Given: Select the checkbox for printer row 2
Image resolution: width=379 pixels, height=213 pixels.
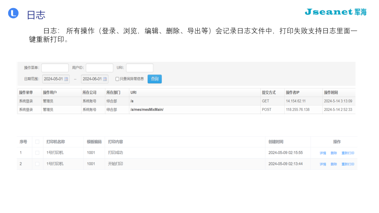Looking at the screenshot, I should click(x=37, y=164).
